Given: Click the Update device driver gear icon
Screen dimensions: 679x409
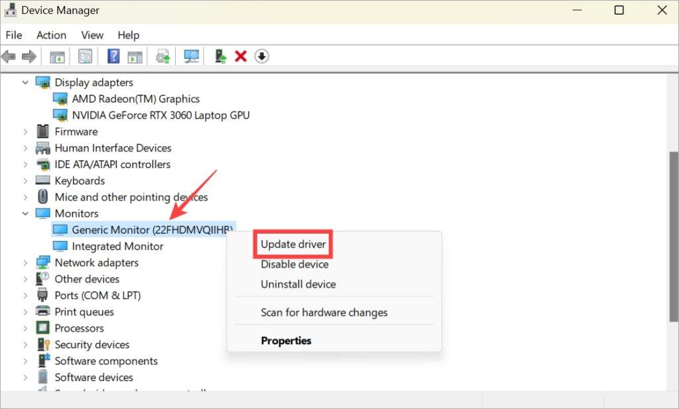Looking at the screenshot, I should [x=163, y=57].
